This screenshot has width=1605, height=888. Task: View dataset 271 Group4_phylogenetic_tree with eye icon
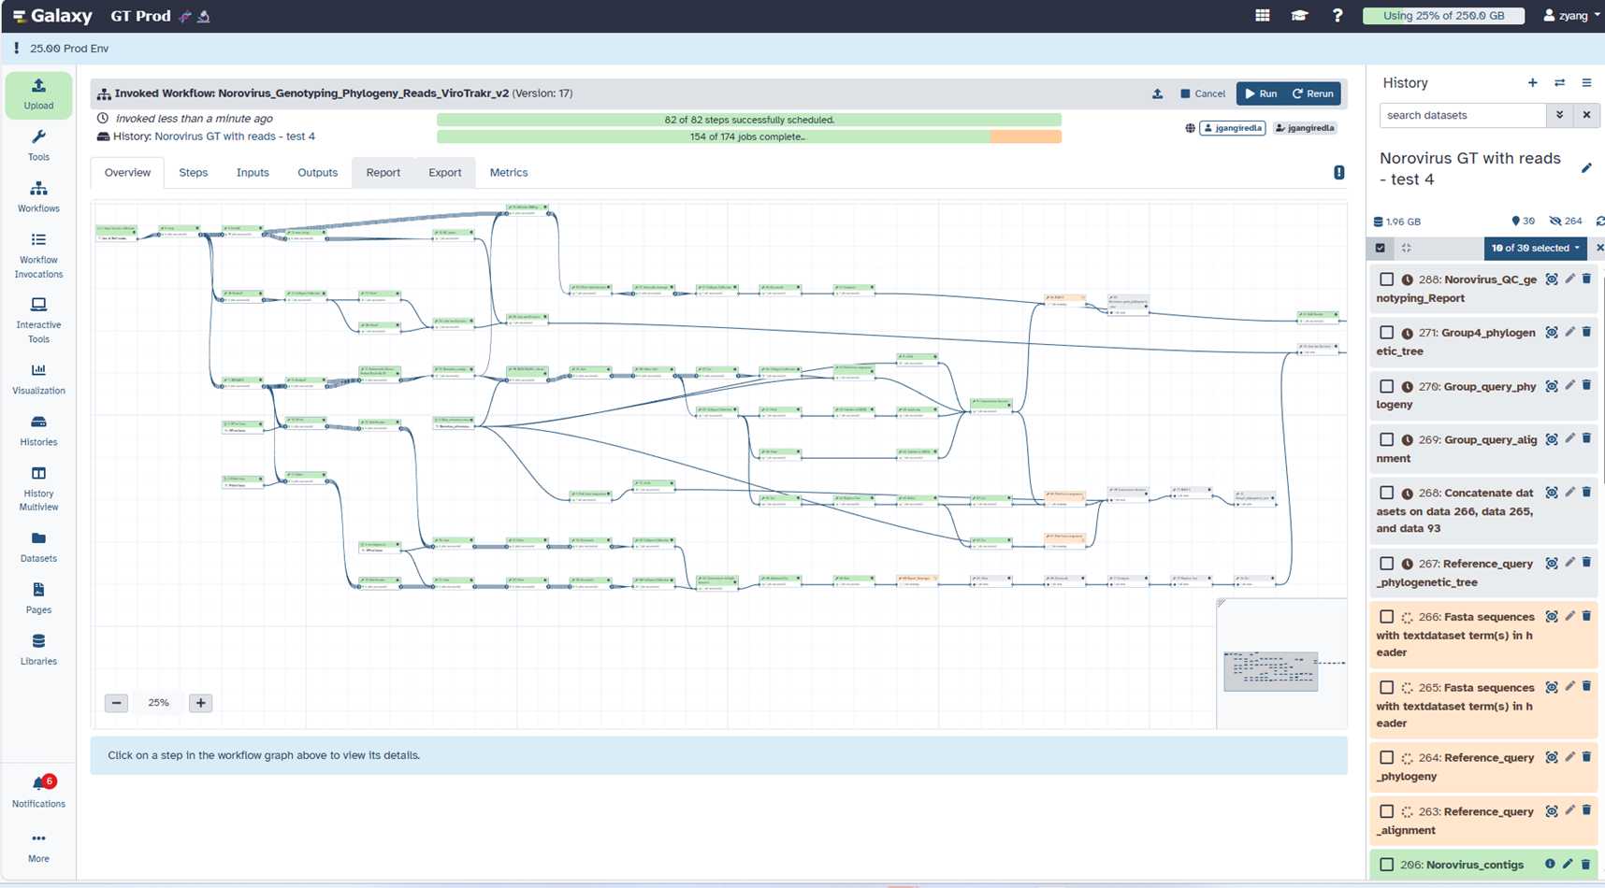(1552, 333)
